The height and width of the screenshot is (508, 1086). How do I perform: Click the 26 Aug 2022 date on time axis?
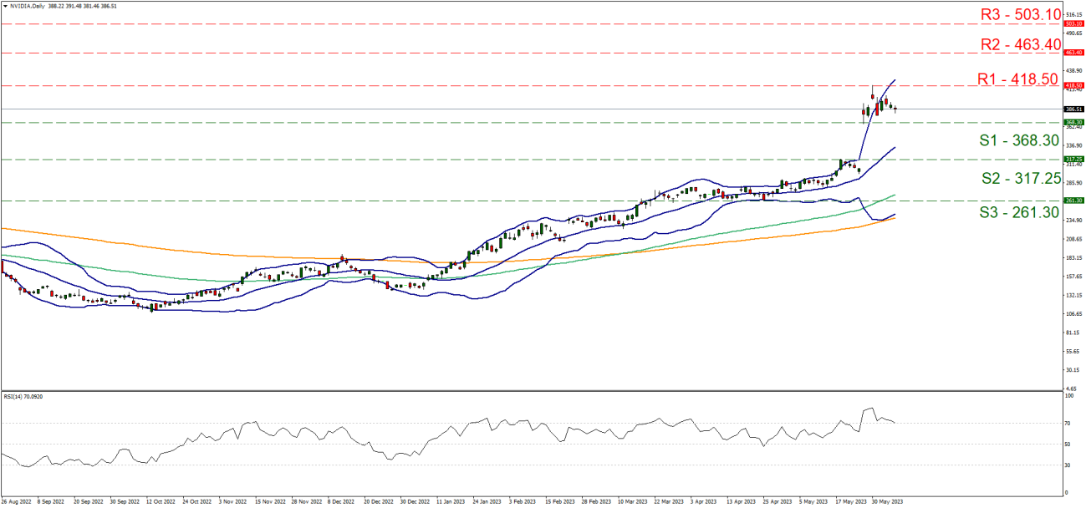[x=17, y=503]
